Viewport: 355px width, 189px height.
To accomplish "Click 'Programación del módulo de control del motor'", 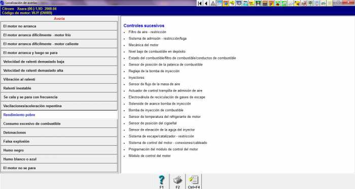I will pos(163,149).
